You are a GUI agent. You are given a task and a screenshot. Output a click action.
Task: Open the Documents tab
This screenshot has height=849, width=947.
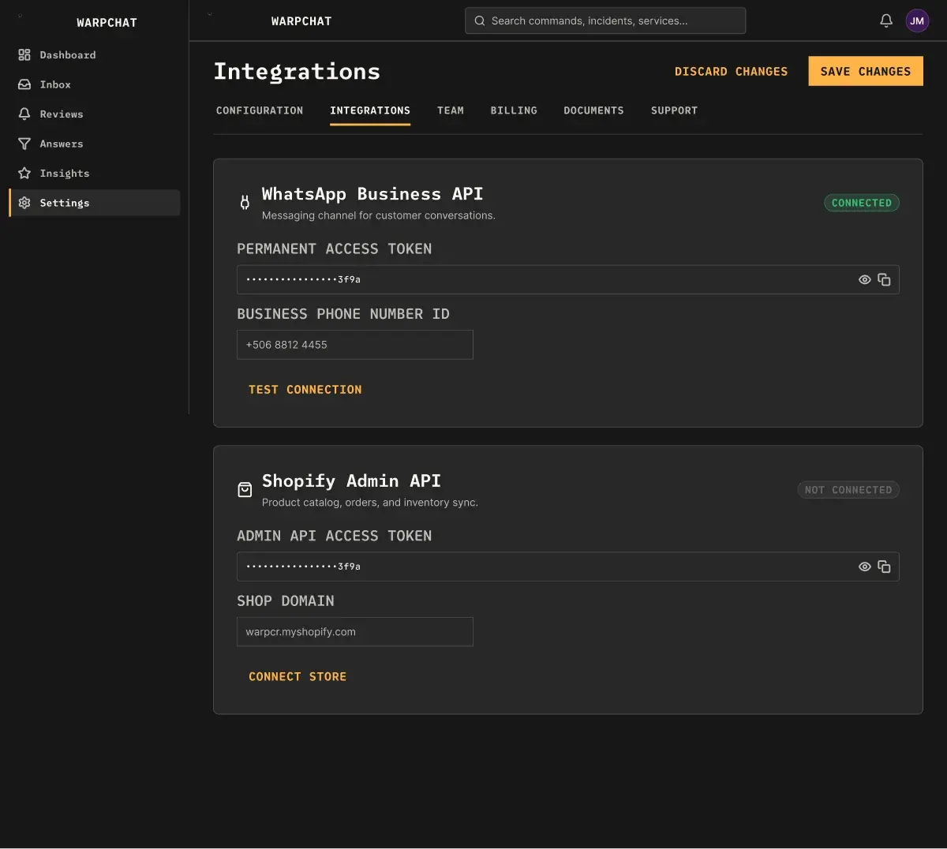pyautogui.click(x=593, y=110)
